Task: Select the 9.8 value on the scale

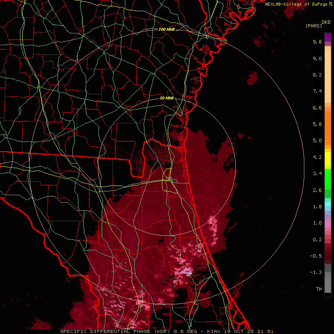Action: pos(317,42)
